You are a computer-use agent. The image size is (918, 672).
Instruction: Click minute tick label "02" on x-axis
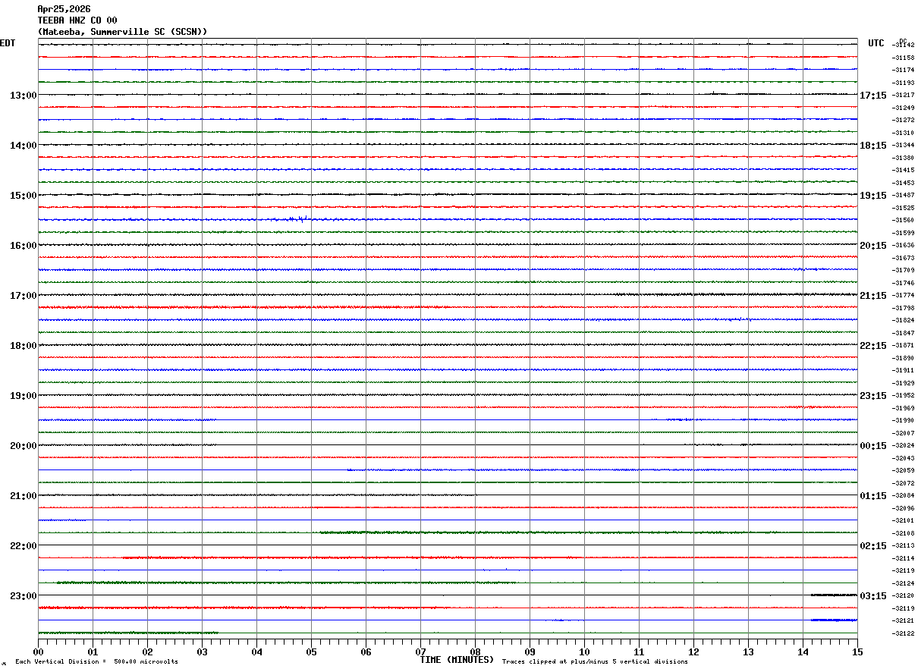(x=147, y=652)
